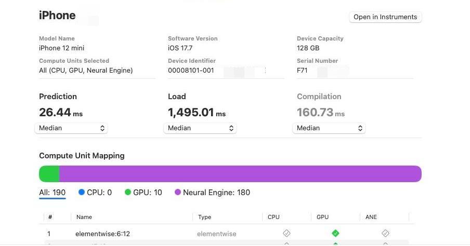Click the Name column header
This screenshot has width=470, height=246.
tap(84, 217)
